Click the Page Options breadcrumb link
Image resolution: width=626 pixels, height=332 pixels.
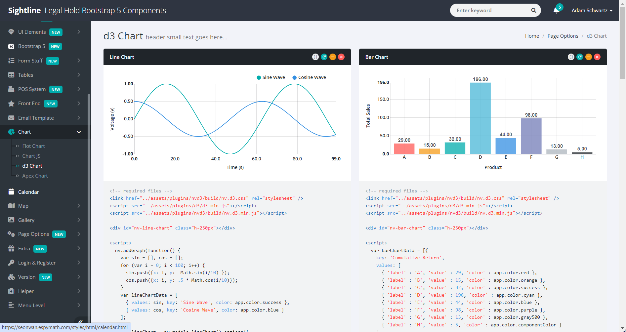coord(563,36)
